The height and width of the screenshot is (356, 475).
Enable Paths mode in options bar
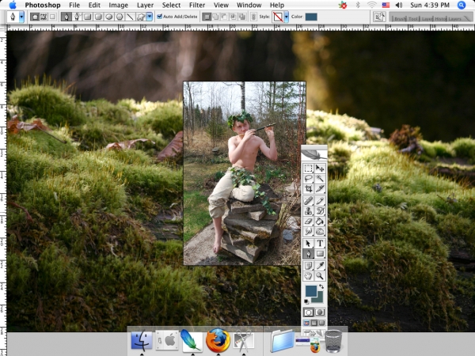44,17
